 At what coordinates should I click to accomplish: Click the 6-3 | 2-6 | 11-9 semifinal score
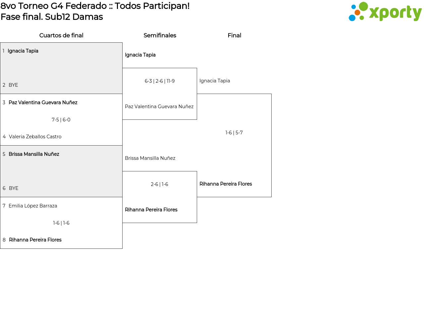pos(160,81)
